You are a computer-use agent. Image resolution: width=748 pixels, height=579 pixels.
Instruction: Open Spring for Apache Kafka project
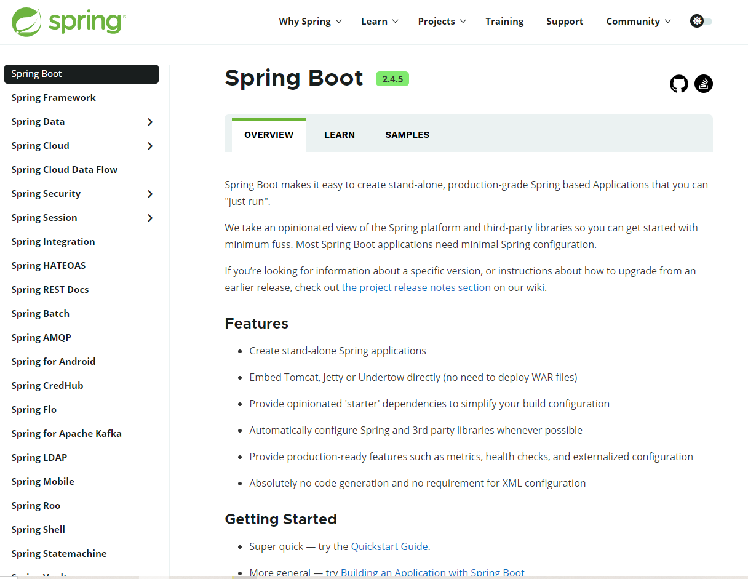66,434
